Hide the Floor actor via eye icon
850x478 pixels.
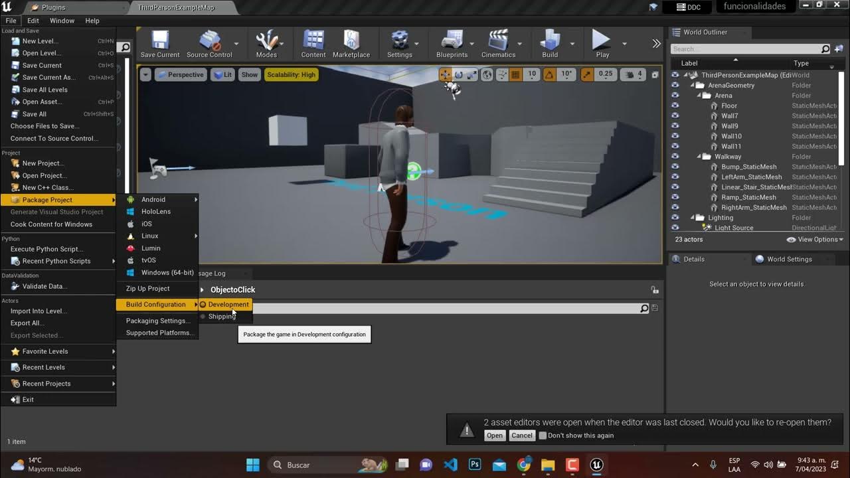675,106
